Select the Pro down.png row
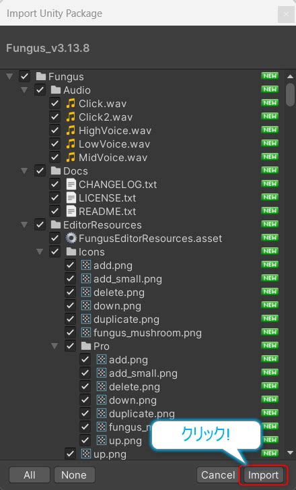Image resolution: width=296 pixels, height=490 pixels. pos(142,400)
